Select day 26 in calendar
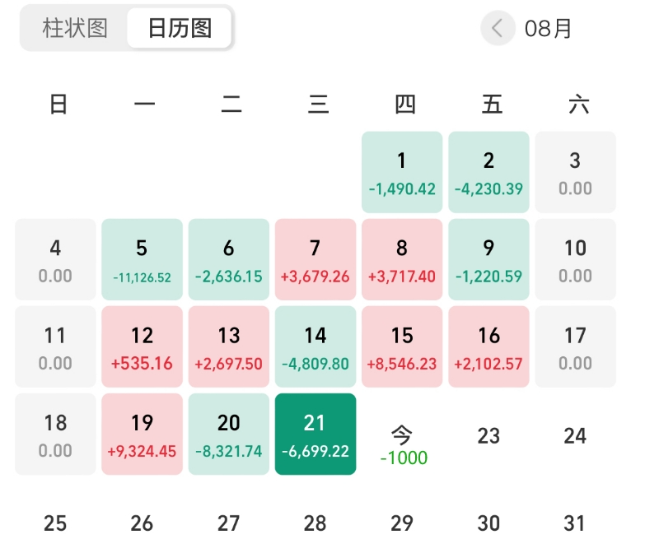Screen dimensions: 645x539 click(142, 523)
